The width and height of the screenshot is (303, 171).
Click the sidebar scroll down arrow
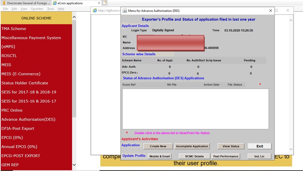(74, 165)
